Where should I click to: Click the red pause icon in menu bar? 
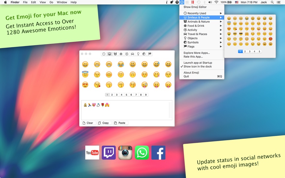point(193,2)
